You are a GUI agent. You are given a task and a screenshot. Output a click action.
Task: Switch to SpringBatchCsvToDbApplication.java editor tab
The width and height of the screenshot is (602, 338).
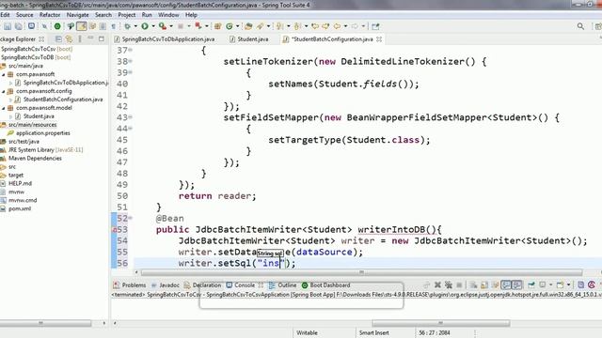(166, 39)
